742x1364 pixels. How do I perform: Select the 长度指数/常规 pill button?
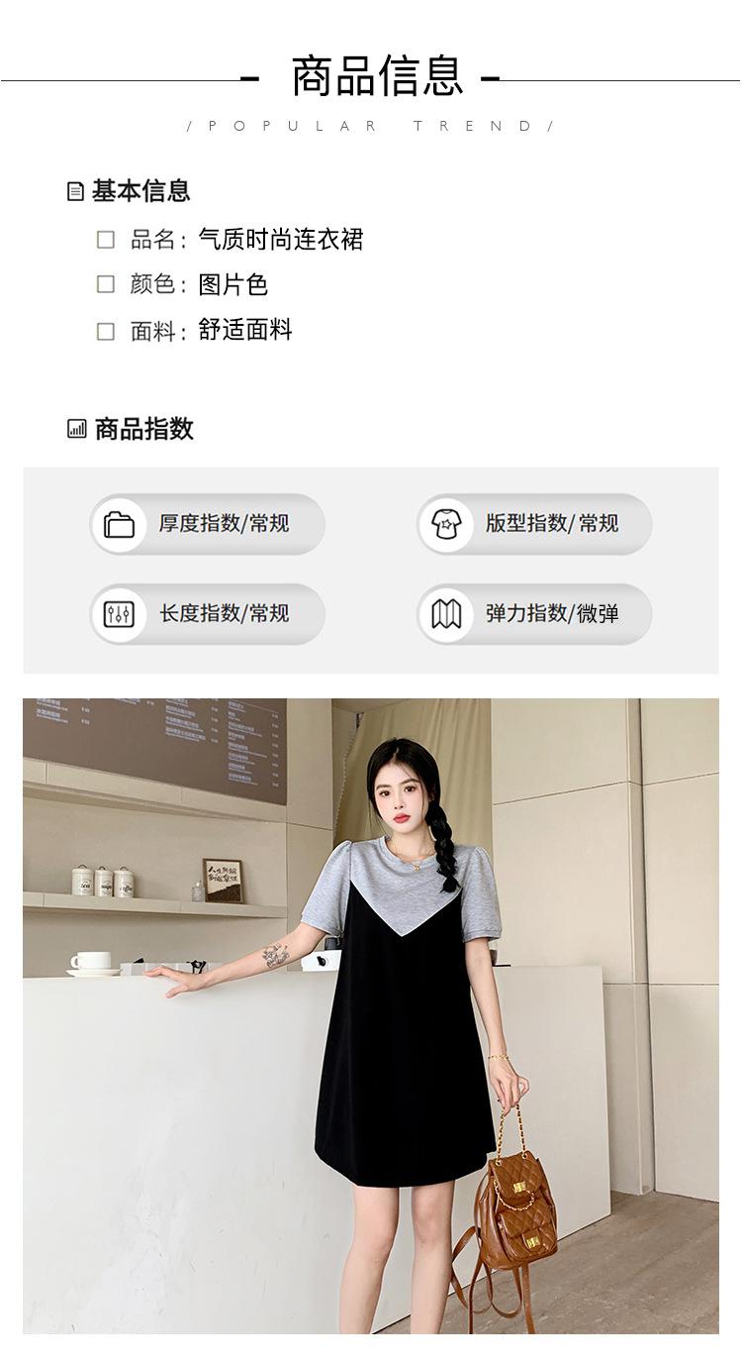coord(208,614)
